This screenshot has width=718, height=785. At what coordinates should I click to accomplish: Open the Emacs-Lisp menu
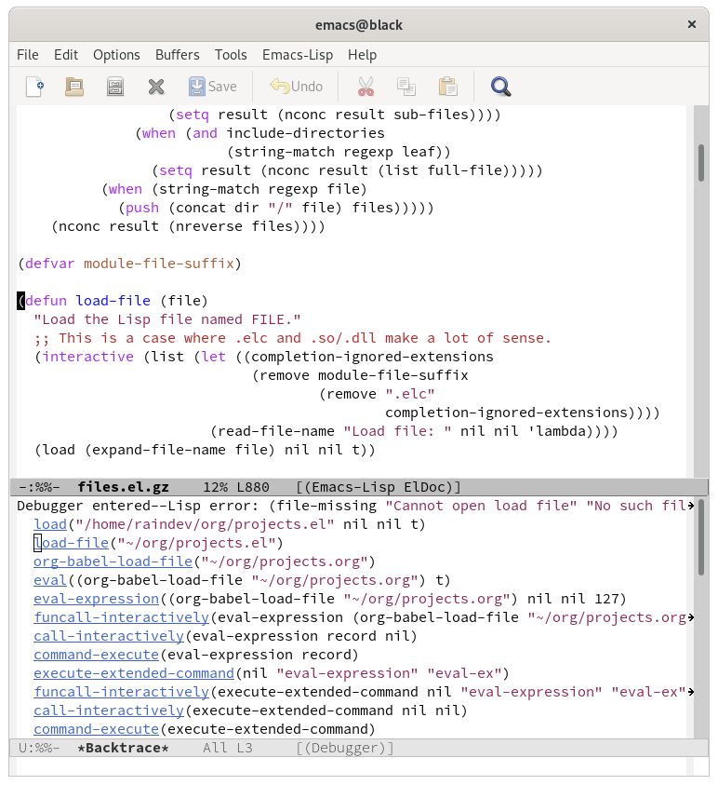click(x=298, y=55)
